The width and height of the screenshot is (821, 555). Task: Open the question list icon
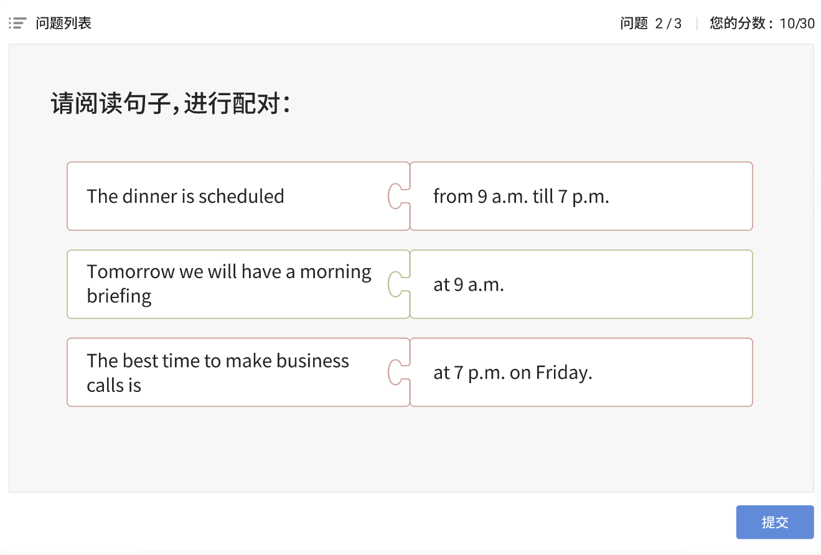(17, 24)
